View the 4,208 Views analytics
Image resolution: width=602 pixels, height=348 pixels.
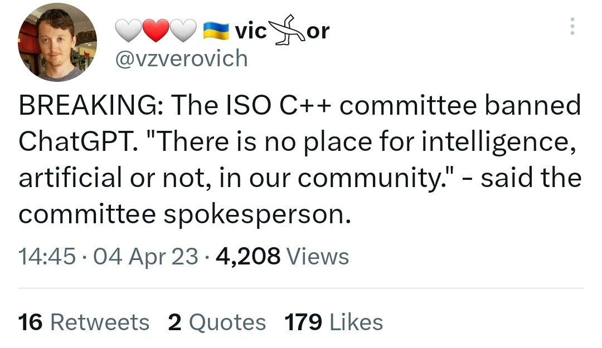coord(284,257)
